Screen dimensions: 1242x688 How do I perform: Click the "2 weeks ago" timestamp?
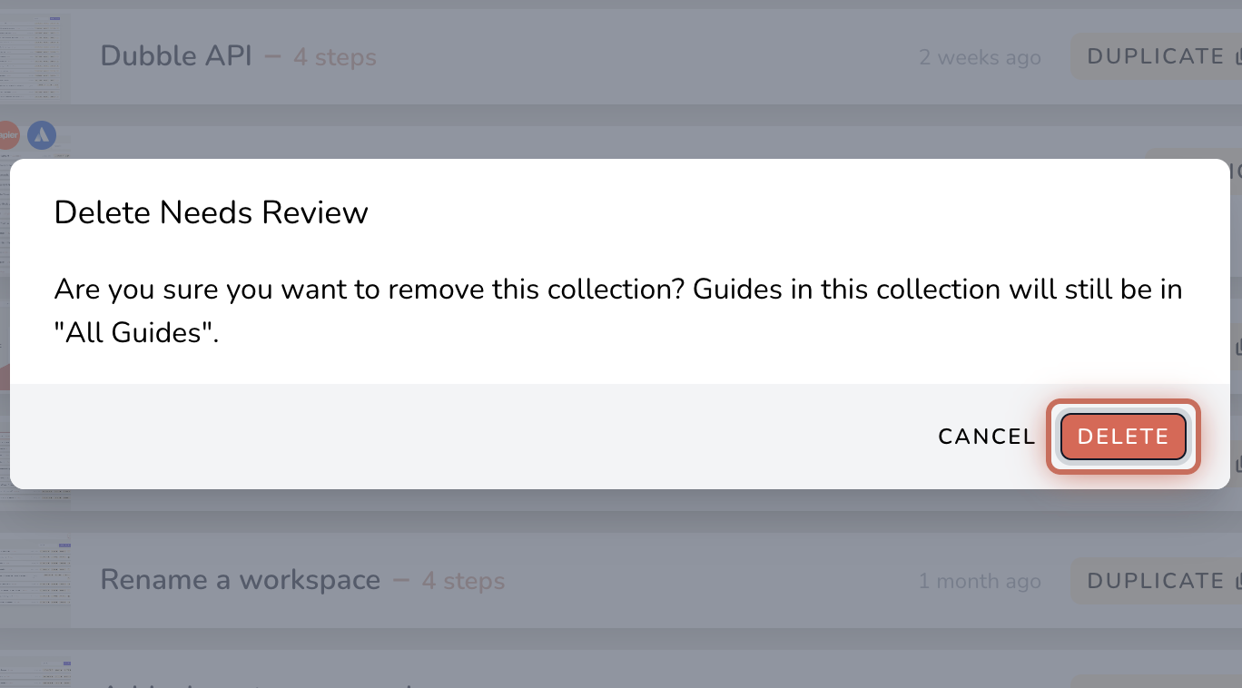coord(980,57)
